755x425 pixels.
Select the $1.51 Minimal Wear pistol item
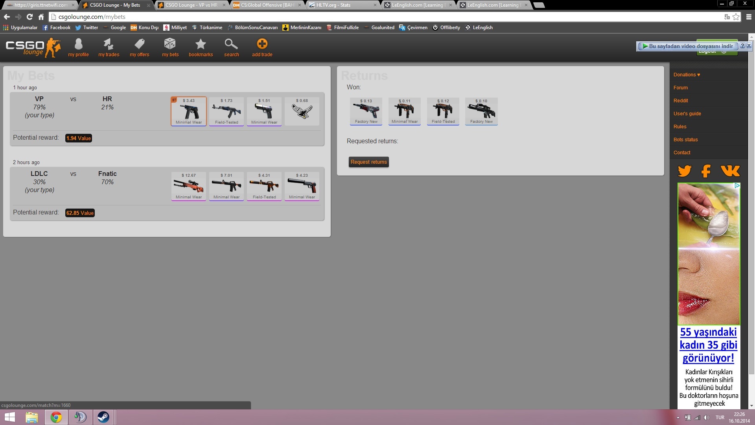pyautogui.click(x=264, y=111)
